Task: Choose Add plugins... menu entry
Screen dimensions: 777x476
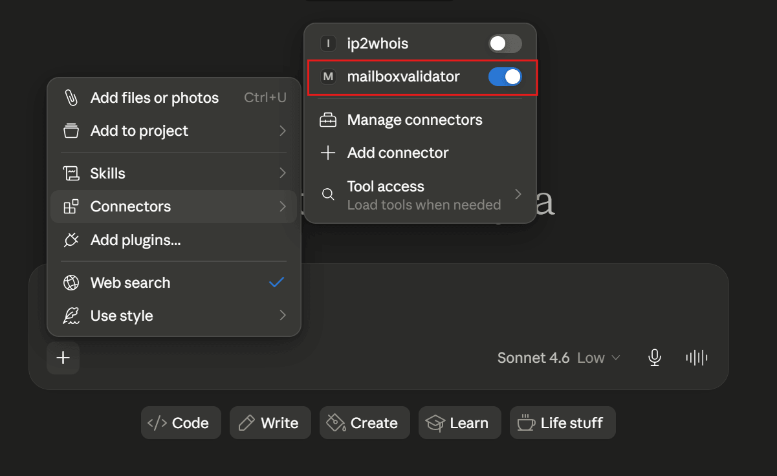Action: point(174,240)
